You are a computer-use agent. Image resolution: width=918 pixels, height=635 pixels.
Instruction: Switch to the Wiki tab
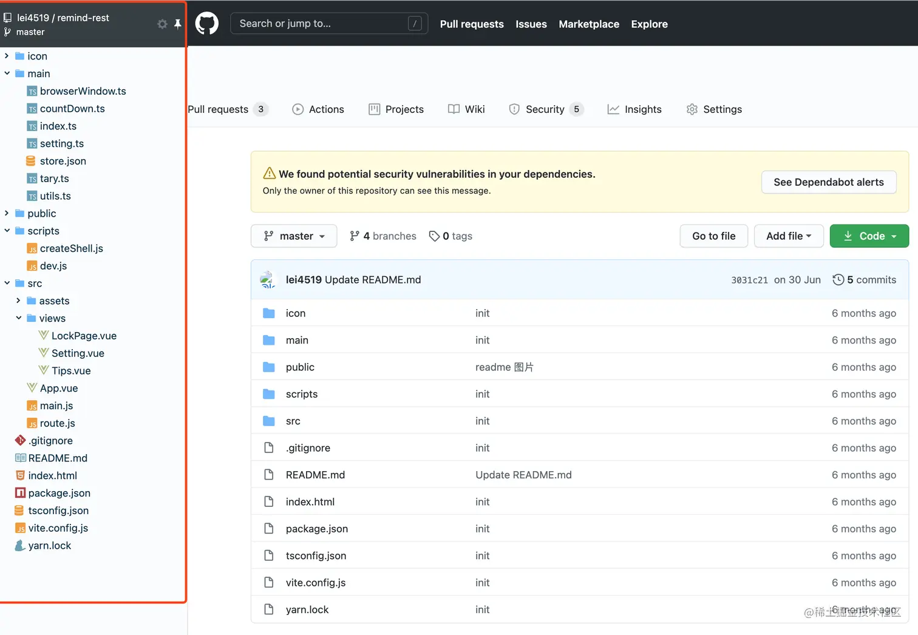click(466, 109)
